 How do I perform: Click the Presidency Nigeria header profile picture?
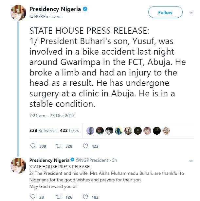(x=18, y=13)
